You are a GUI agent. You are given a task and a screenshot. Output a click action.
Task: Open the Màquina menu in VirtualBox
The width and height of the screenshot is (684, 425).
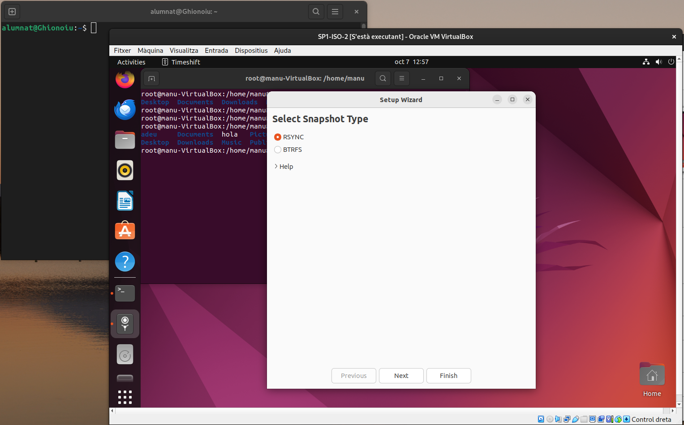pyautogui.click(x=150, y=51)
